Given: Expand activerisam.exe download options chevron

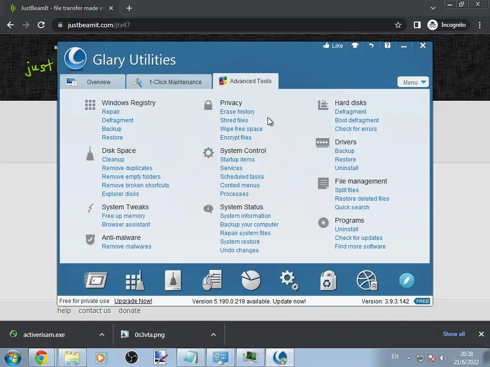Looking at the screenshot, I should click(102, 335).
